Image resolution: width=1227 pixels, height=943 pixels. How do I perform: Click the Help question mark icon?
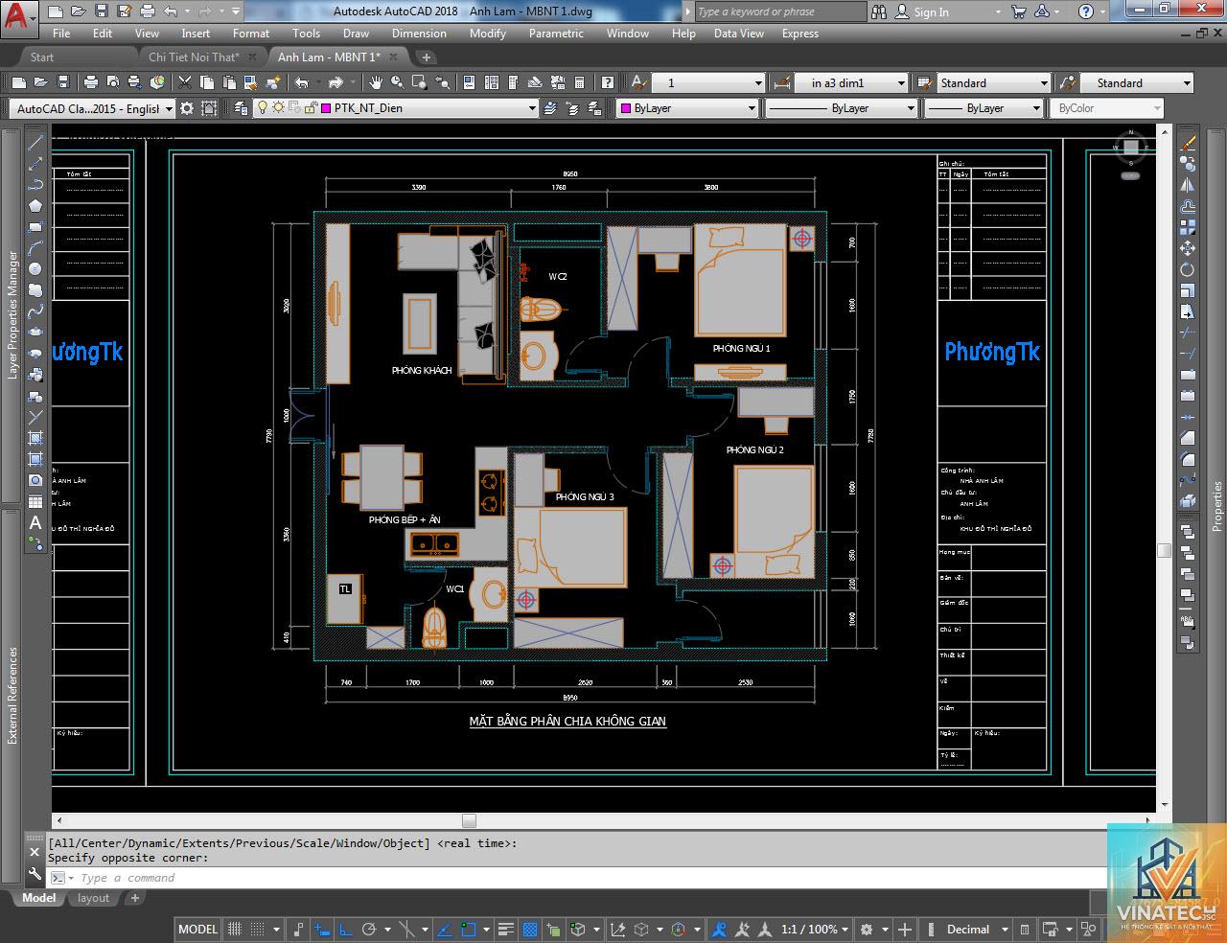[1085, 11]
